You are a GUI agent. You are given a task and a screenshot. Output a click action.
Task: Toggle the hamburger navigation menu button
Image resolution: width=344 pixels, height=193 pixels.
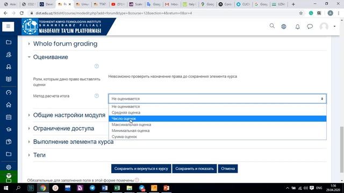pos(8,26)
